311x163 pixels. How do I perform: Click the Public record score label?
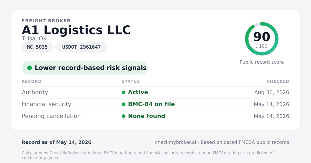[262, 62]
